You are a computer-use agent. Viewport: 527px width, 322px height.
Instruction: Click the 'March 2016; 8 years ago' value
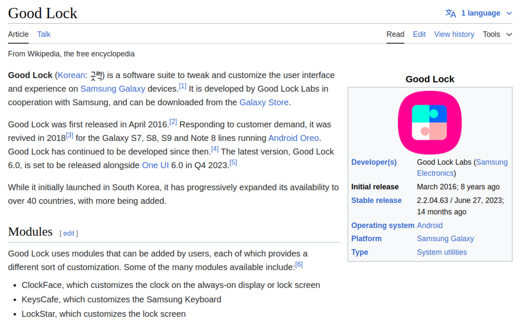point(458,187)
